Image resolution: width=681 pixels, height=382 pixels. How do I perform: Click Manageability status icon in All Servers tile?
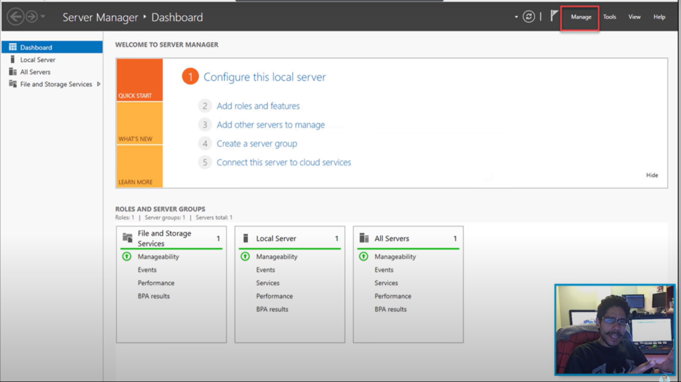(x=364, y=256)
